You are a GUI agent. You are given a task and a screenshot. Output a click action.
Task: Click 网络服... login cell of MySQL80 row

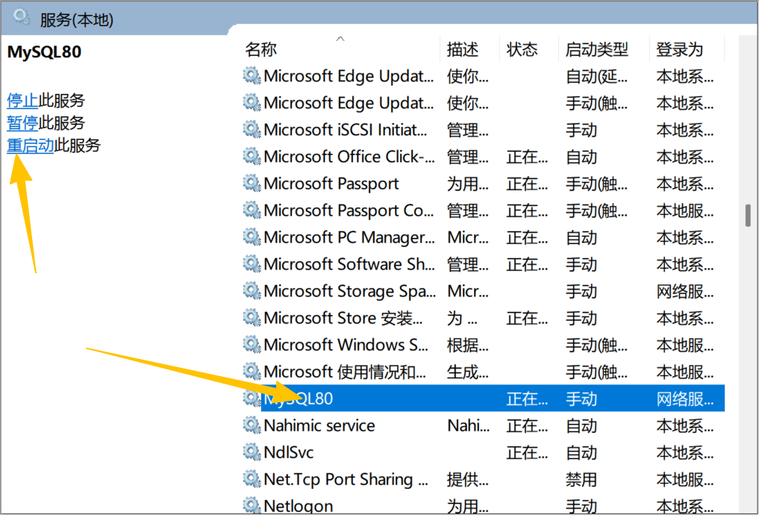pyautogui.click(x=684, y=399)
